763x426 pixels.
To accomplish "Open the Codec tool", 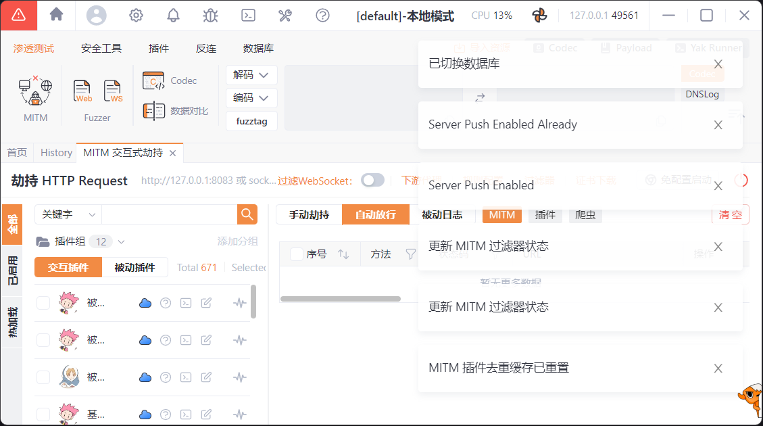I will pos(170,81).
